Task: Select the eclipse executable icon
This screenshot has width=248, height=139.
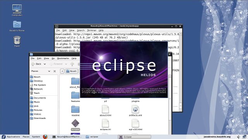Action: tap(75, 123)
